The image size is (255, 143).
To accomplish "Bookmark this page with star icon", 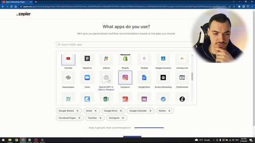I will coord(234,7).
